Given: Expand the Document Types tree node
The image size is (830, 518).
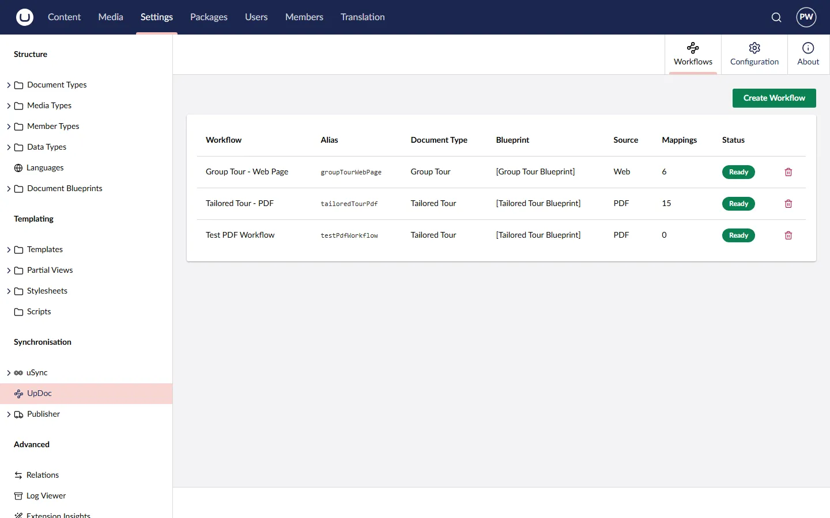Looking at the screenshot, I should (9, 85).
